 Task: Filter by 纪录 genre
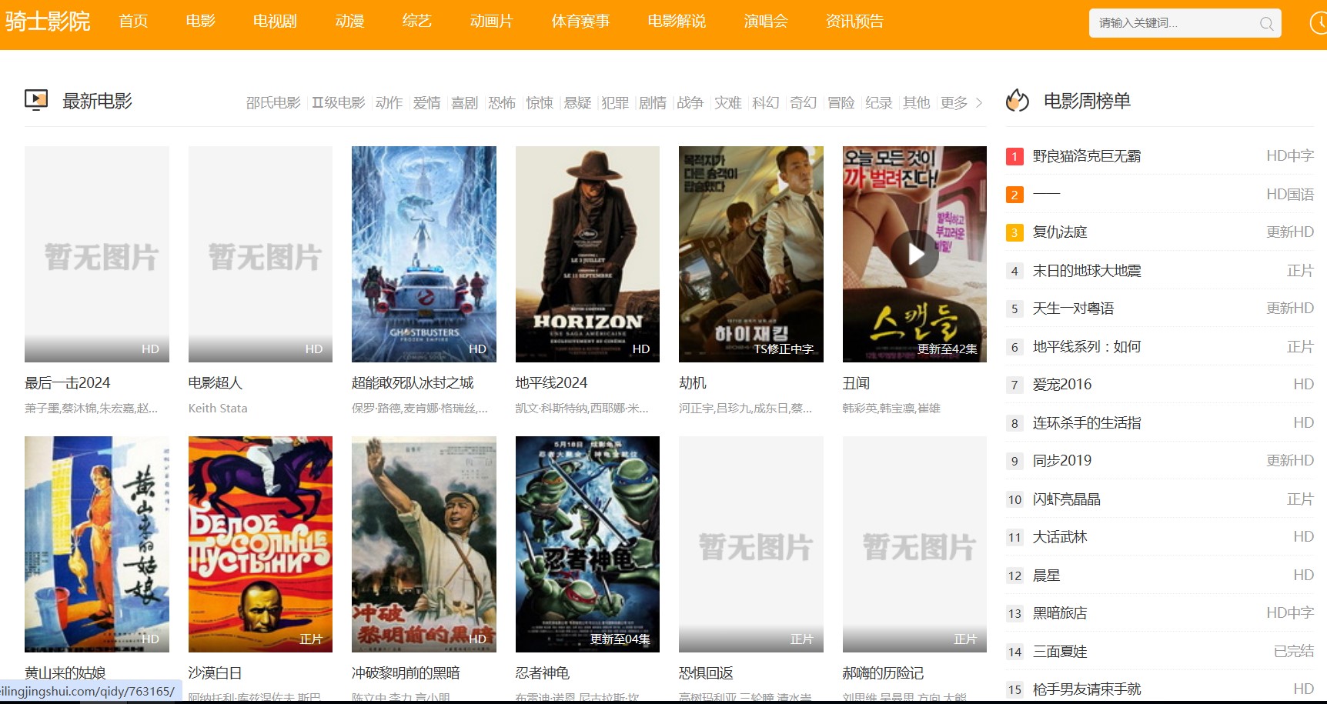pyautogui.click(x=879, y=103)
